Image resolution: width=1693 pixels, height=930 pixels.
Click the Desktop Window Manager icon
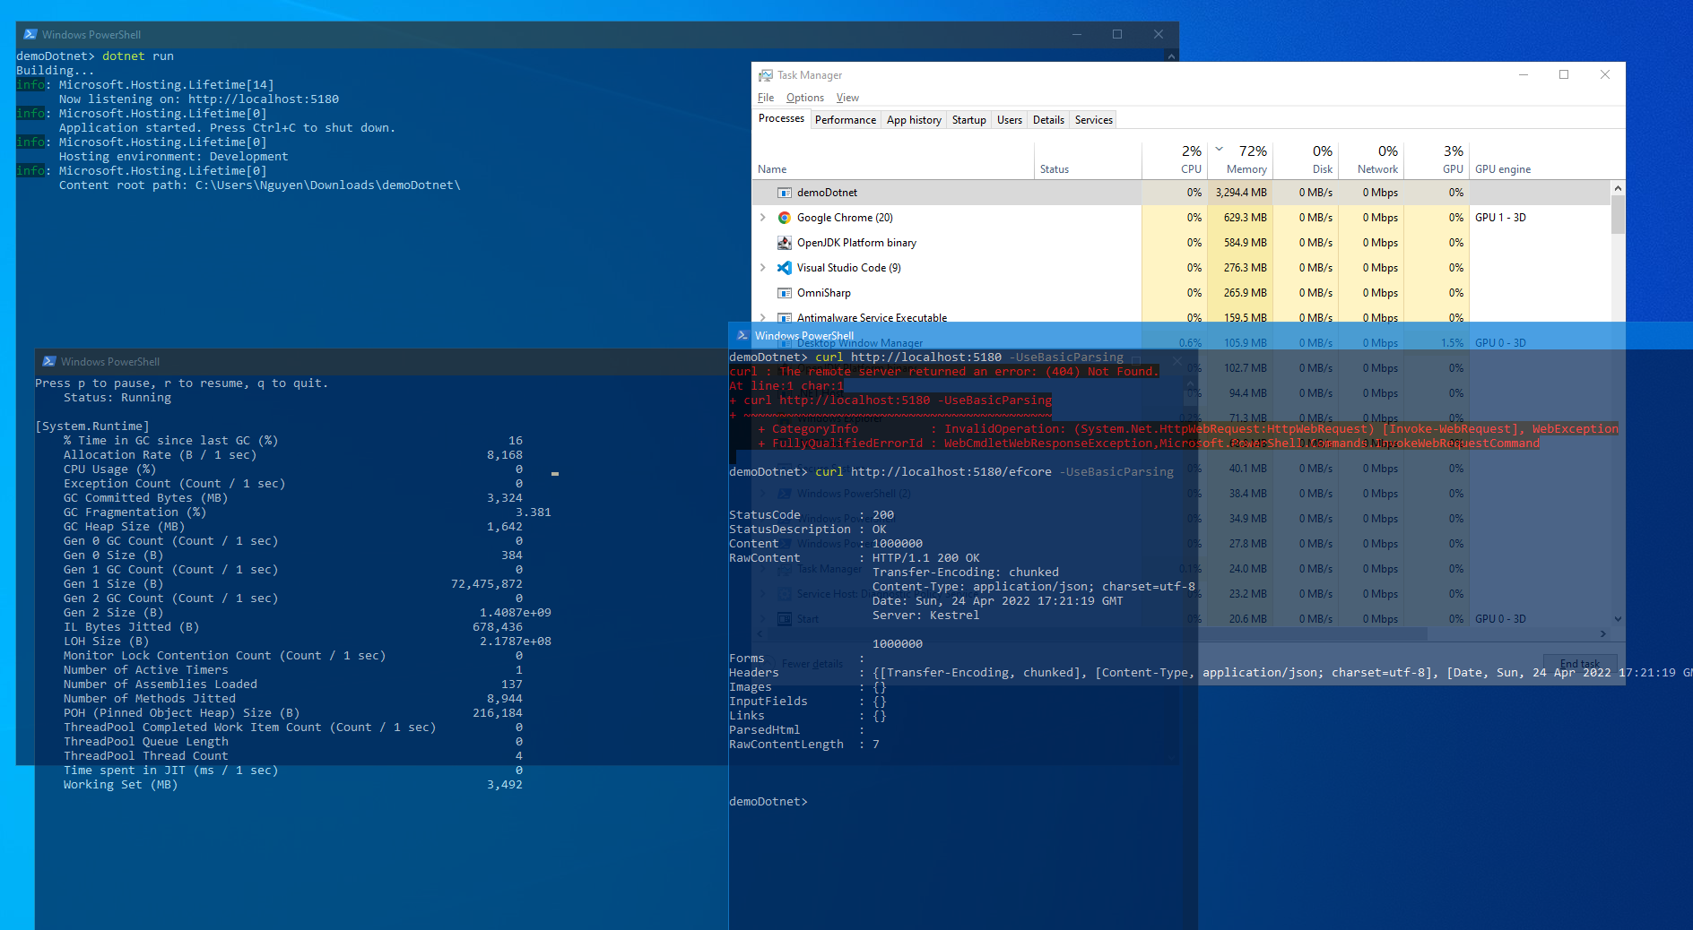coord(785,342)
